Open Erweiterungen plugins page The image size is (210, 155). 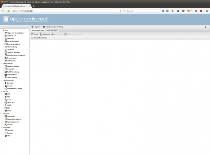click(x=11, y=58)
